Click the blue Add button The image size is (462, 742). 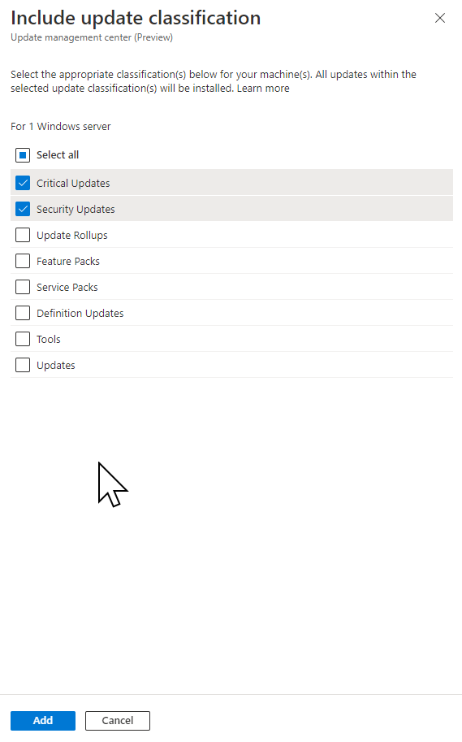tap(43, 720)
